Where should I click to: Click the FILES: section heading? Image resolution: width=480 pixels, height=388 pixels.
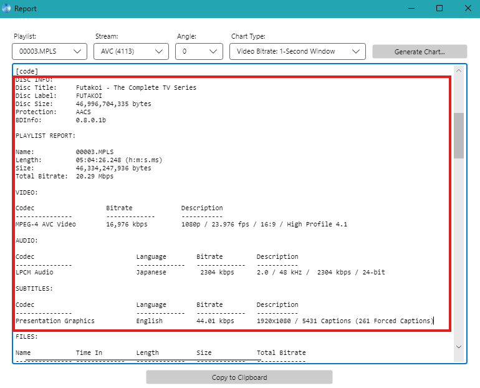pos(27,337)
